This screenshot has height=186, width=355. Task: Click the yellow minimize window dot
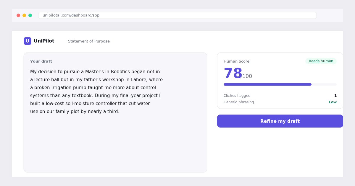[x=24, y=15]
